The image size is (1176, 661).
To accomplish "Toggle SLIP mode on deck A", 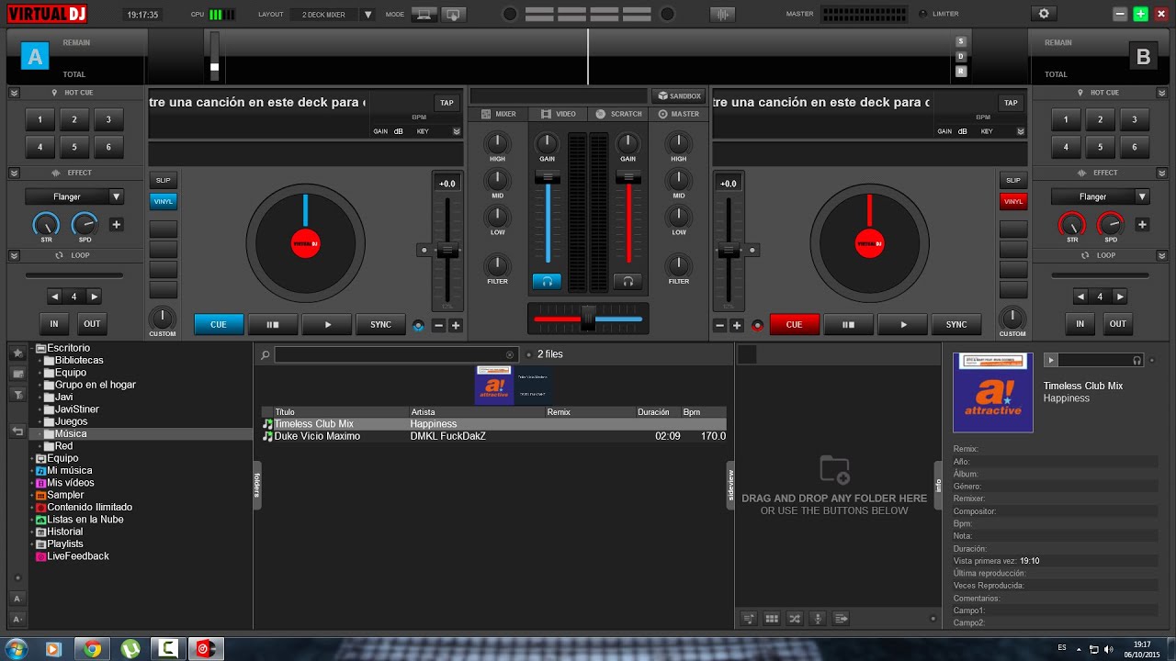I will 164,181.
